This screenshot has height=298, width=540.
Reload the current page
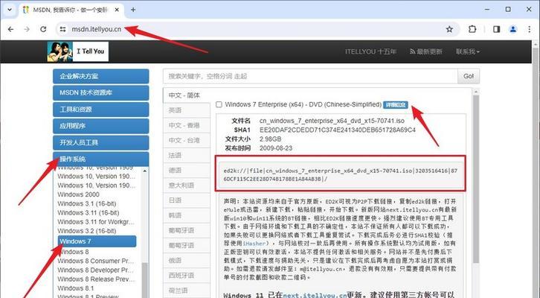pyautogui.click(x=43, y=29)
